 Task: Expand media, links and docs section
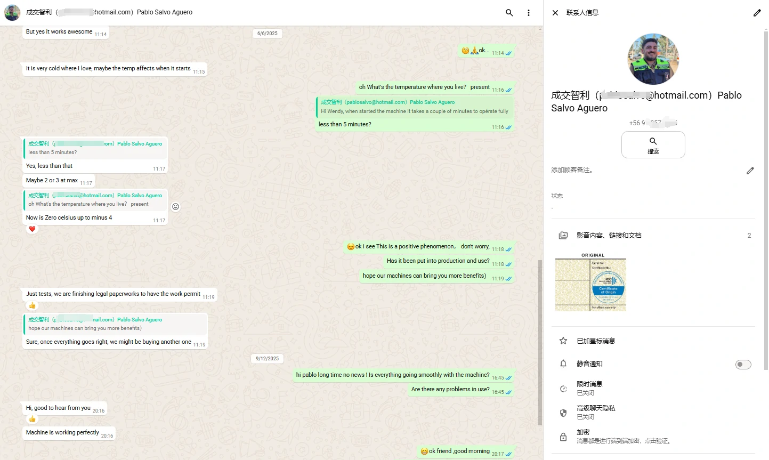click(609, 236)
